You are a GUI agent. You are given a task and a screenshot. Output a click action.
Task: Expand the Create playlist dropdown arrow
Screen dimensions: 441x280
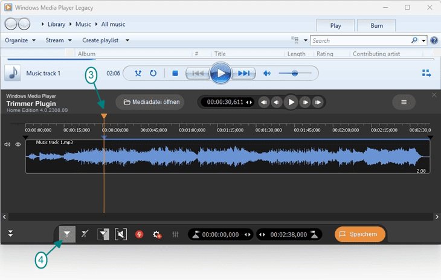127,40
